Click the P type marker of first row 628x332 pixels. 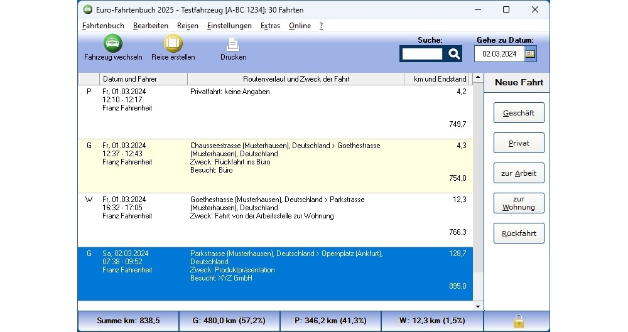89,92
